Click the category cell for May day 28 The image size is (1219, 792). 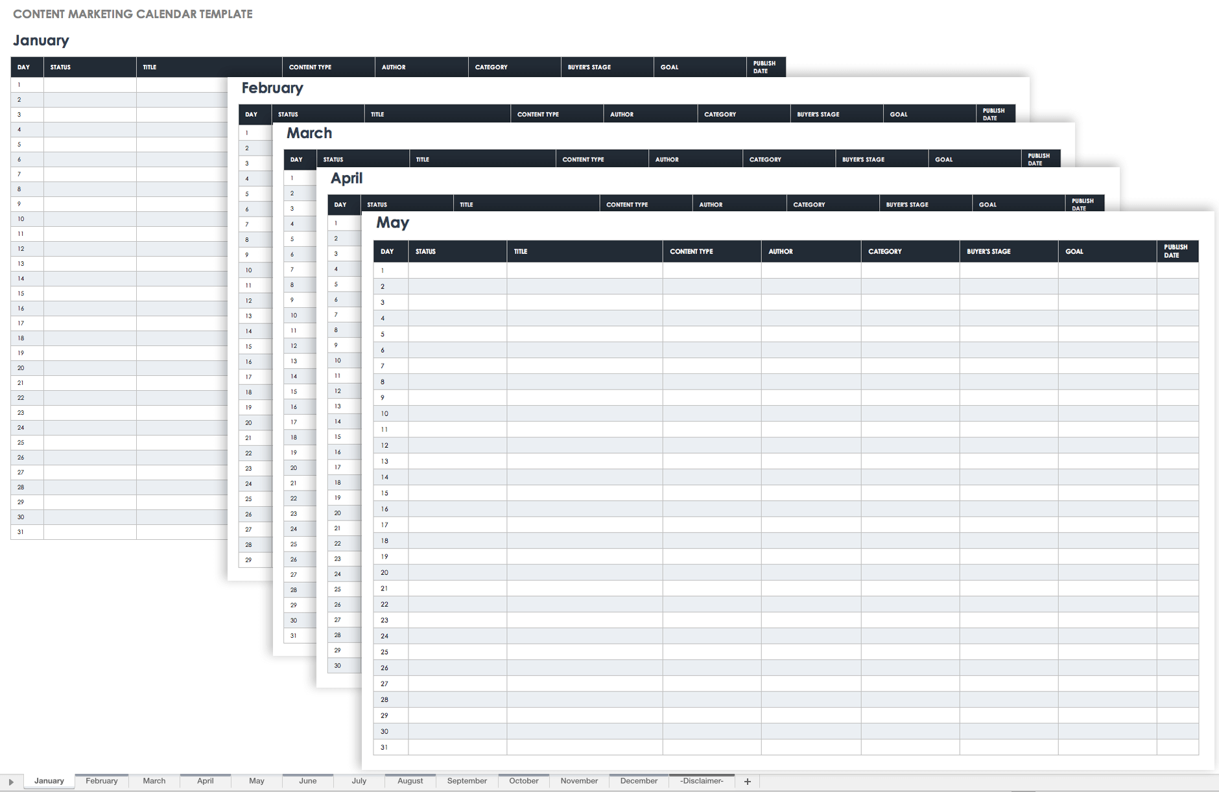tap(910, 699)
